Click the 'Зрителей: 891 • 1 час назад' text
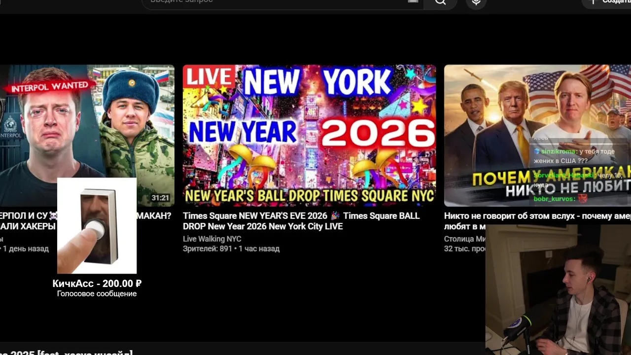The height and width of the screenshot is (355, 631). coord(231,248)
